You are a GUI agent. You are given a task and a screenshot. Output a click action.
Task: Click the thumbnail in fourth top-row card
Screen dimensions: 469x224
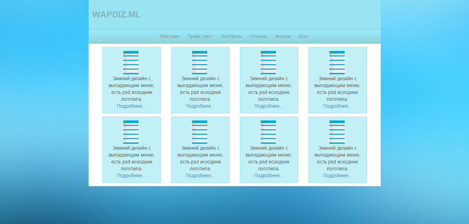pos(337,63)
